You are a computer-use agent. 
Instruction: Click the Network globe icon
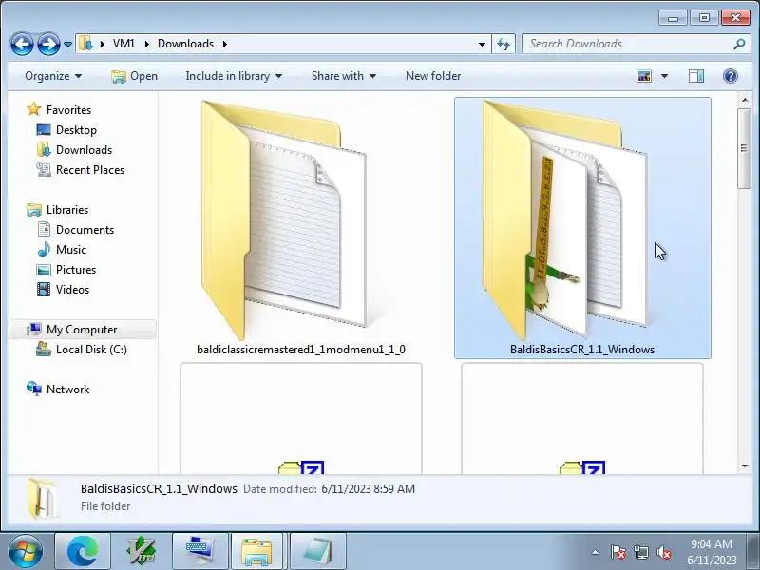pos(34,389)
